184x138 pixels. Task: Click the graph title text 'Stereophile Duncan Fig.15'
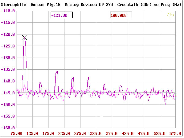coord(31,5)
